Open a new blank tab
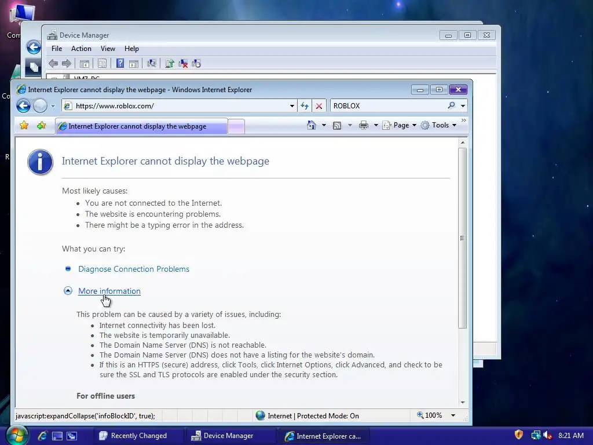The image size is (593, 445). (236, 126)
